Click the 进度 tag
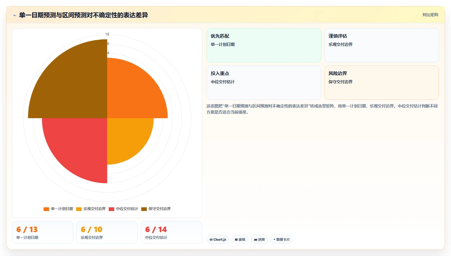 (x=259, y=239)
